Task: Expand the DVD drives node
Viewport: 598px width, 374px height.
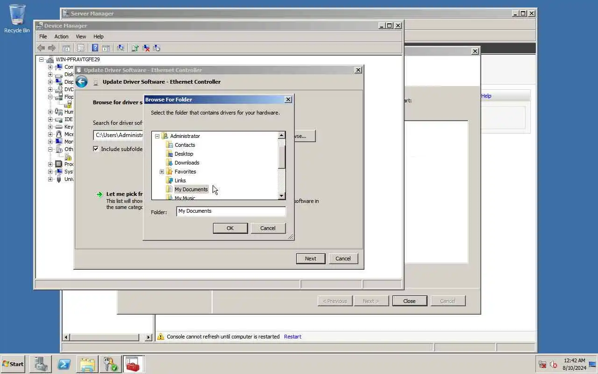Action: [x=50, y=89]
